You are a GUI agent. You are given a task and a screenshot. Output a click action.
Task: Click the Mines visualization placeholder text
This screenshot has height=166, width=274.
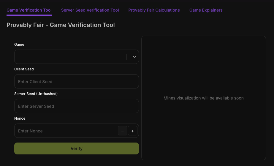tap(204, 98)
